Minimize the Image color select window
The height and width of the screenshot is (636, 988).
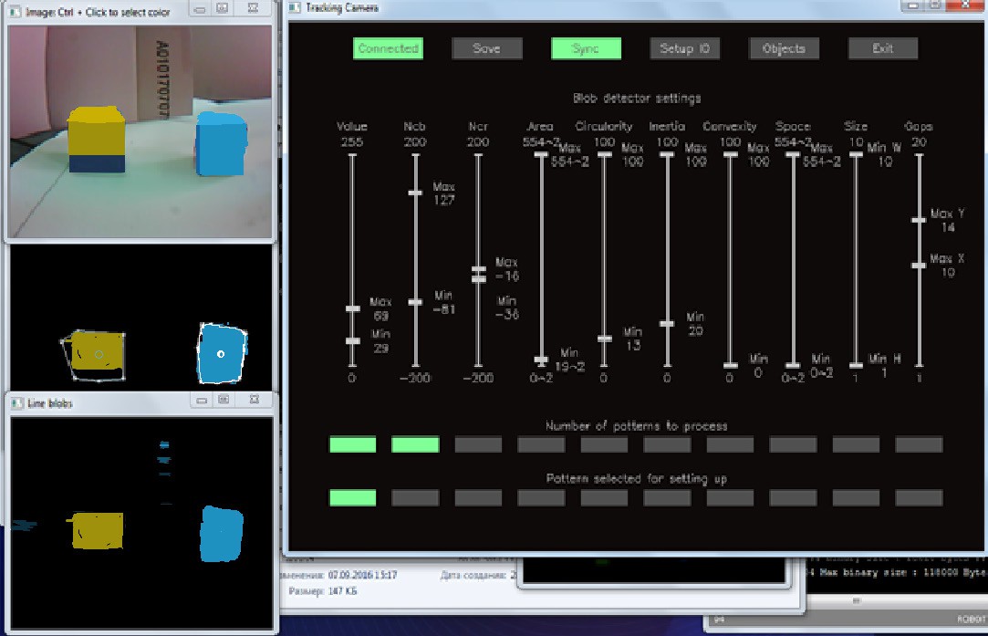pos(202,9)
